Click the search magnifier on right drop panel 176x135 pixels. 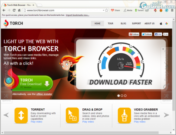coord(166,86)
